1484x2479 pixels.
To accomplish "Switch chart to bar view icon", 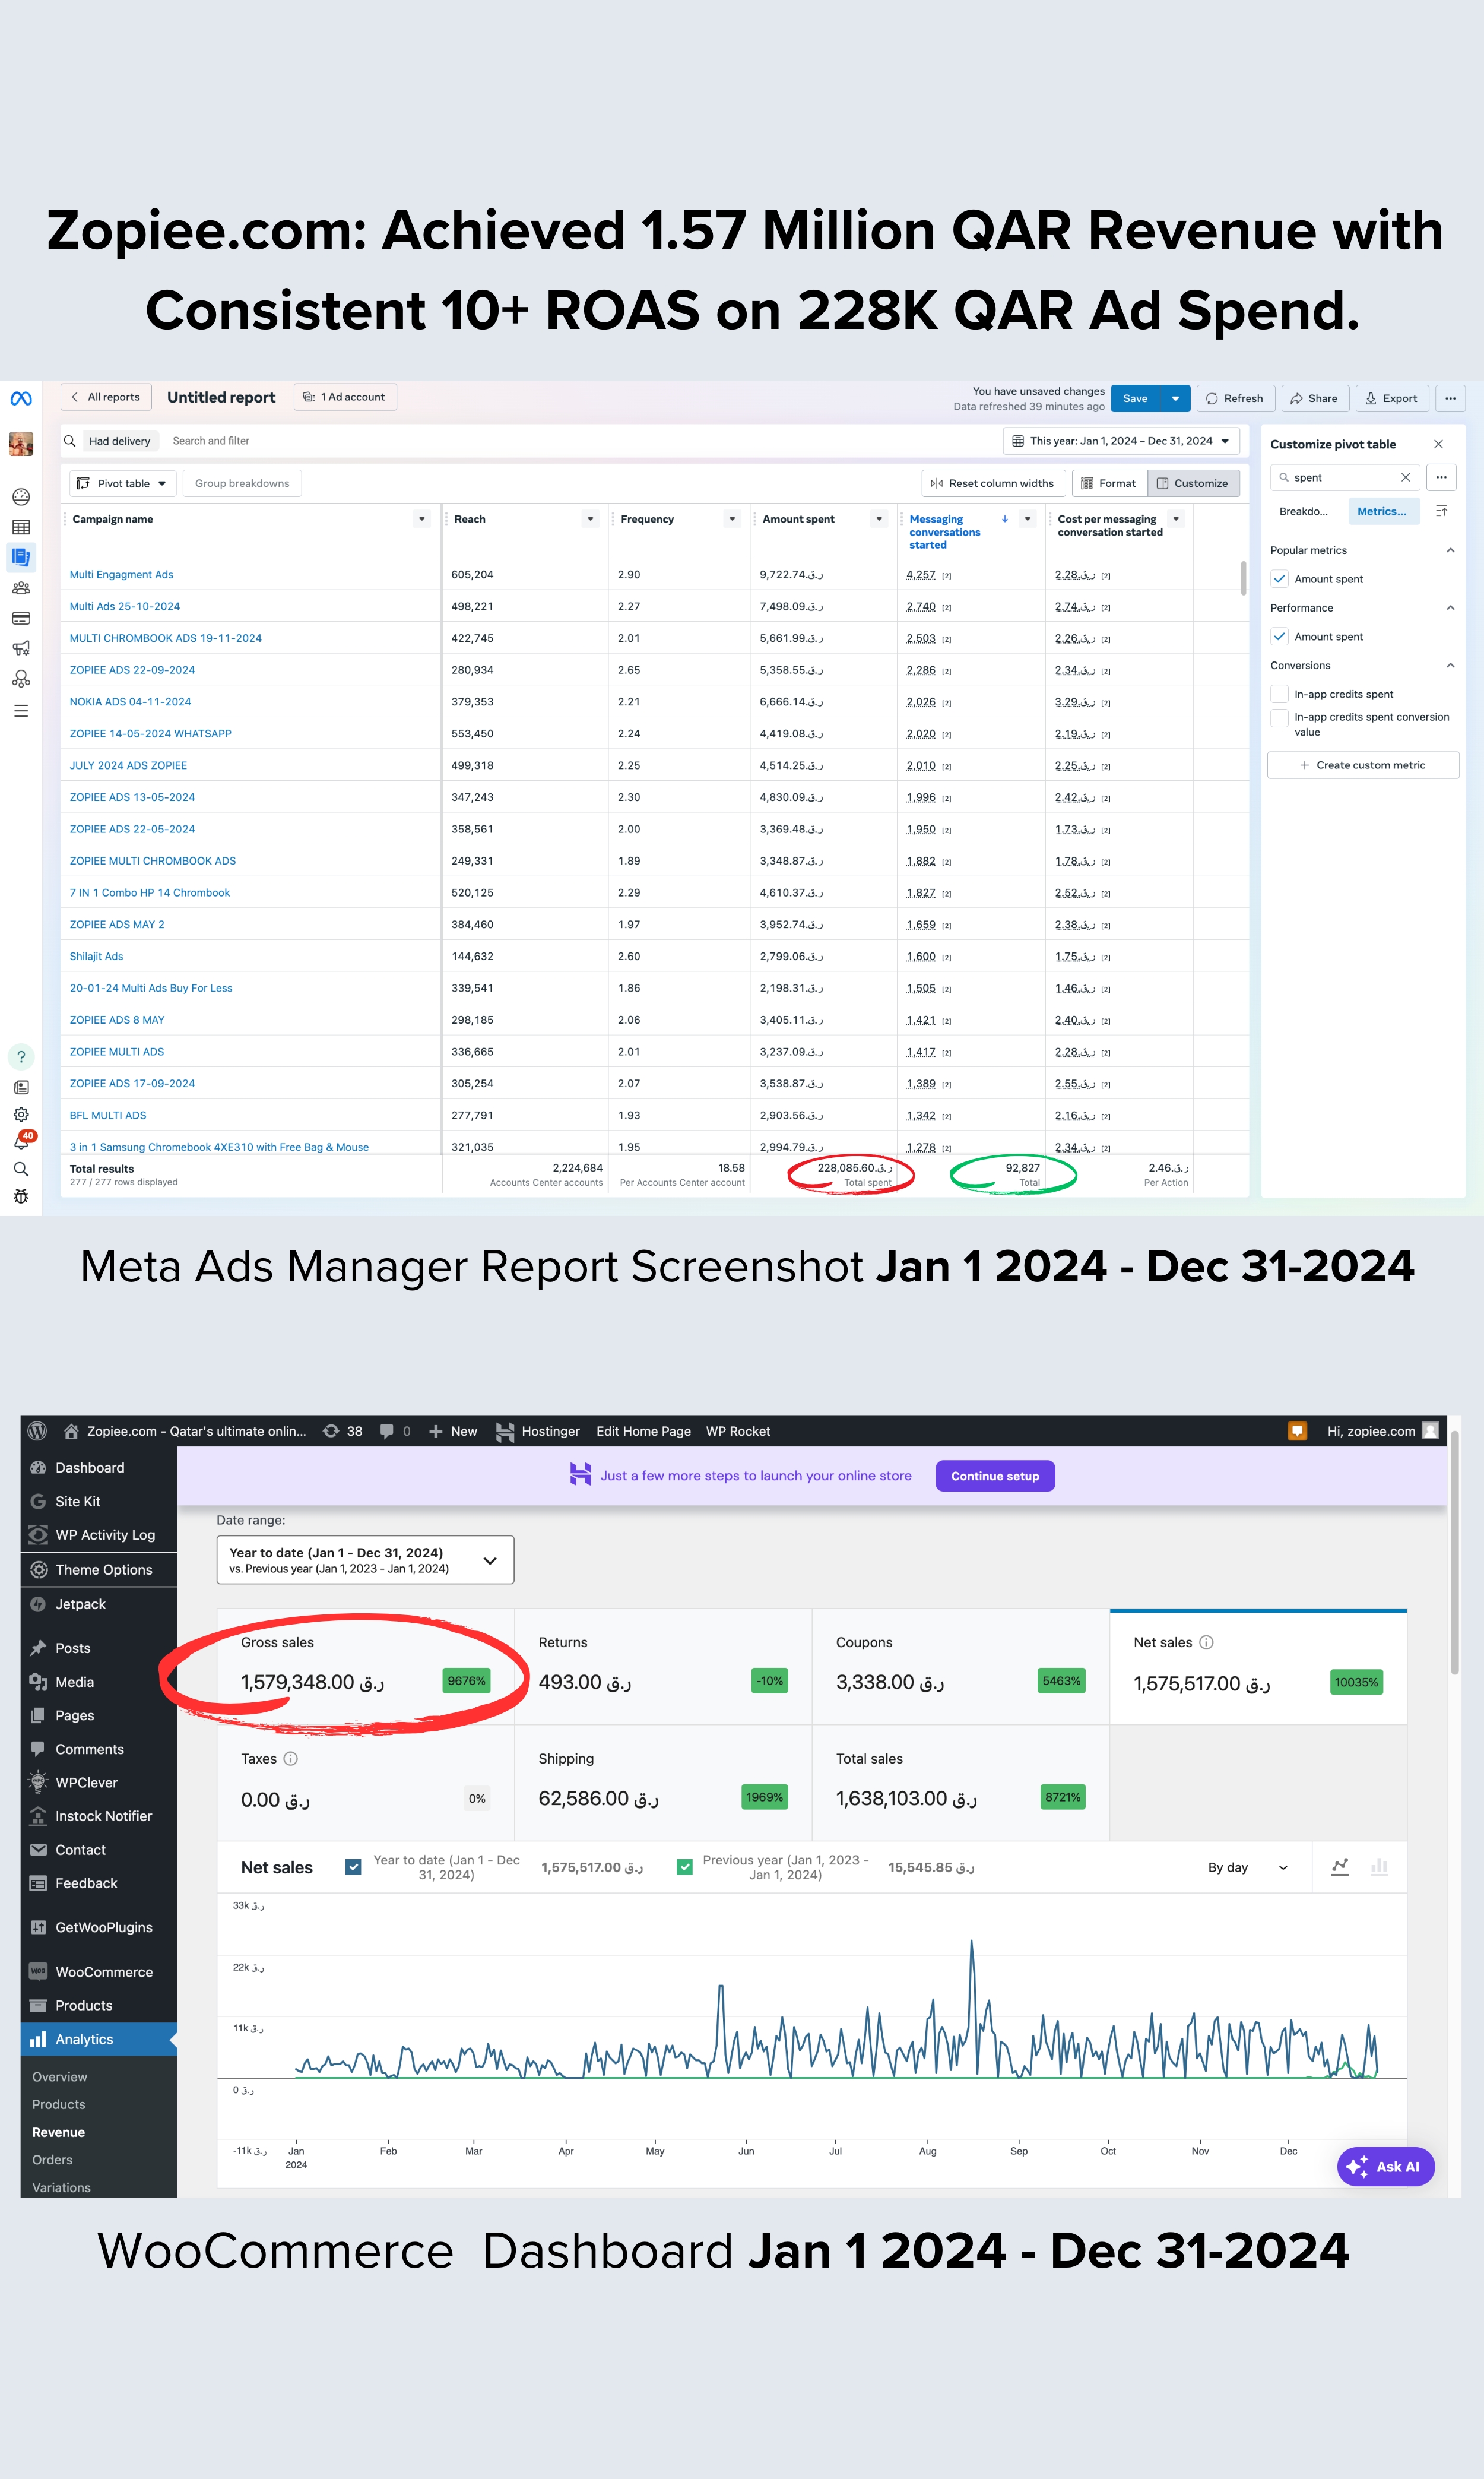I will 1379,1867.
